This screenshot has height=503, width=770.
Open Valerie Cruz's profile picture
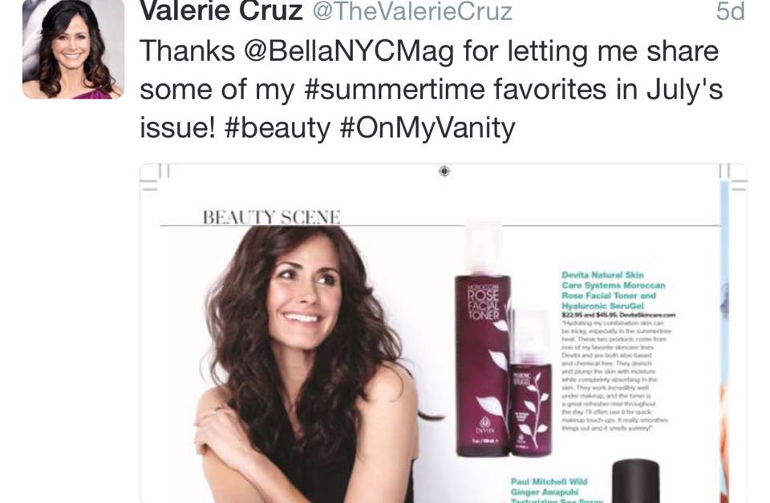73,49
